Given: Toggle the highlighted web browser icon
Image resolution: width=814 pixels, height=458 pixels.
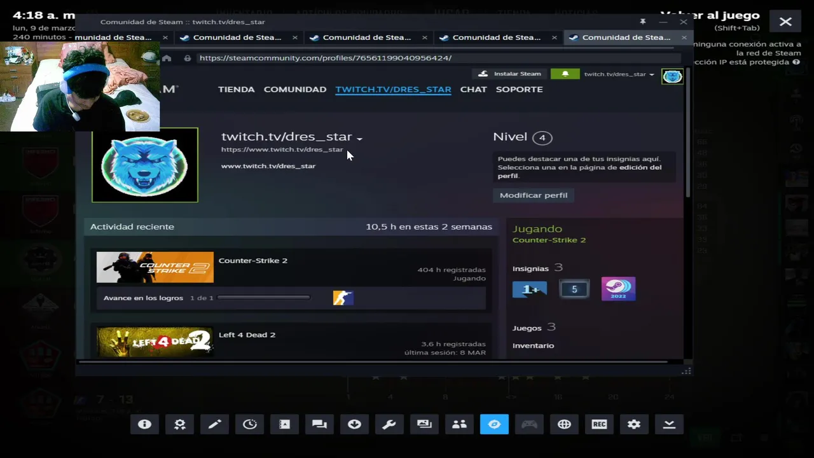Looking at the screenshot, I should pos(494,424).
